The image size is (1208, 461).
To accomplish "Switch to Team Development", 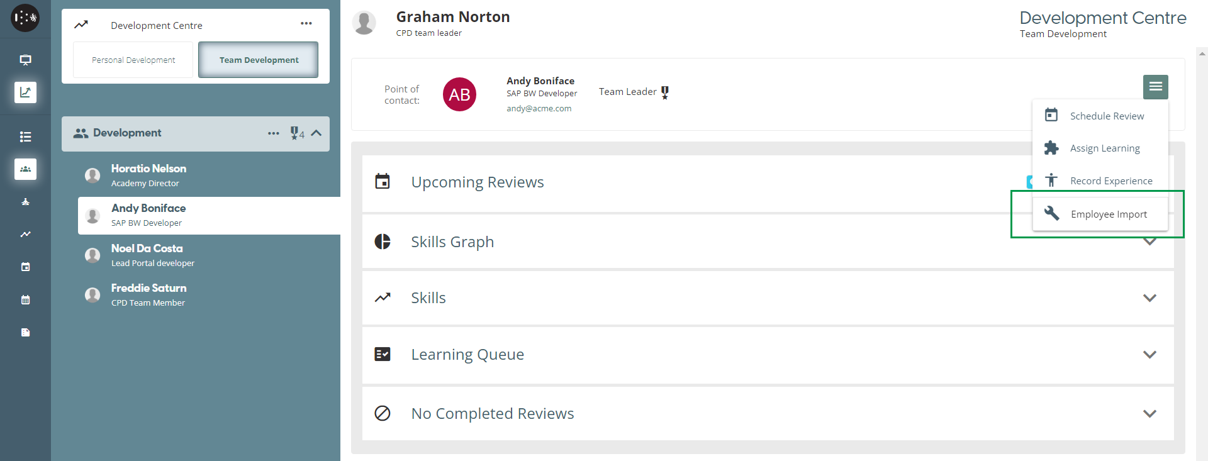I will click(x=259, y=60).
